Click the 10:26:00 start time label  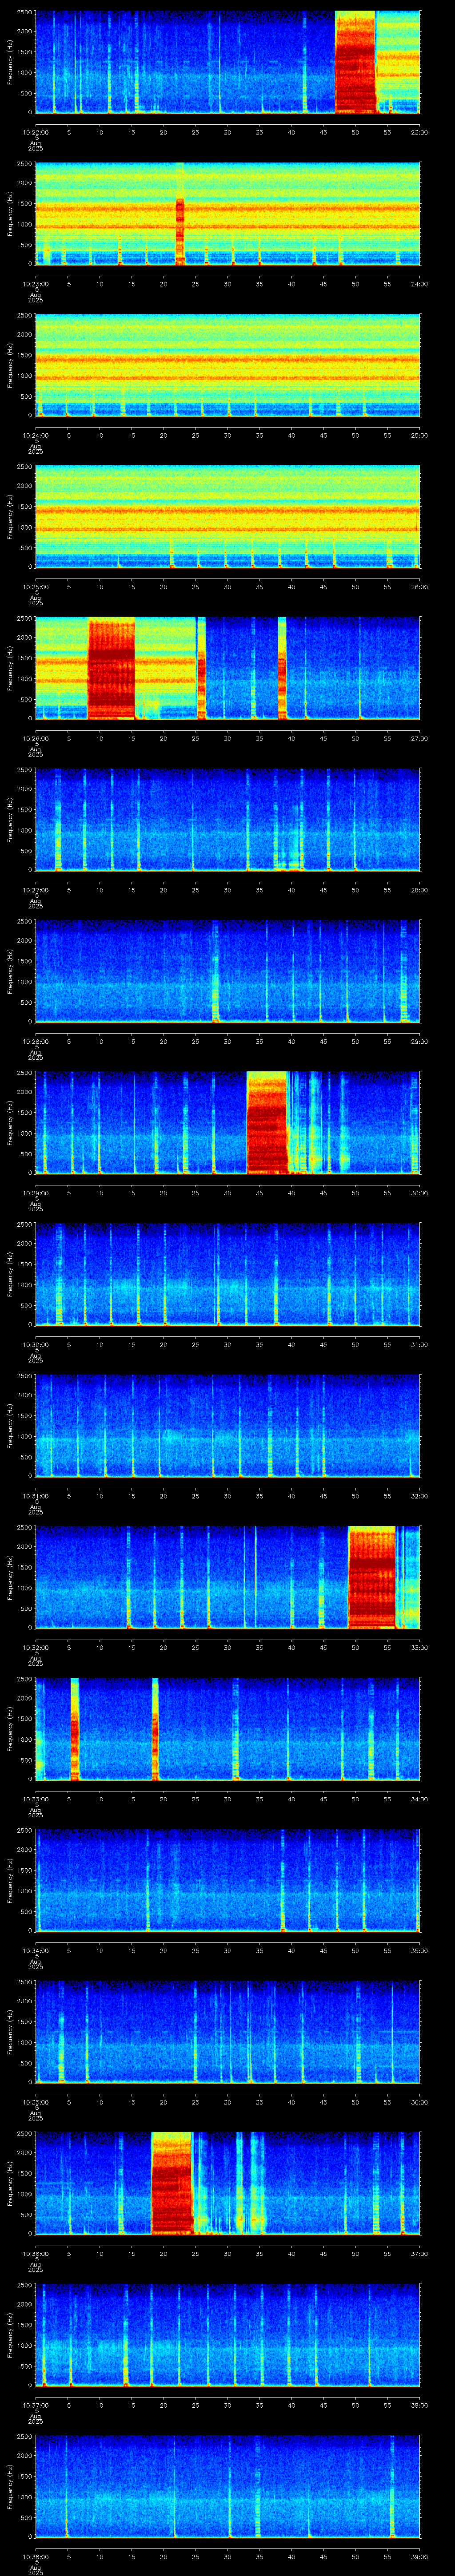pos(35,738)
